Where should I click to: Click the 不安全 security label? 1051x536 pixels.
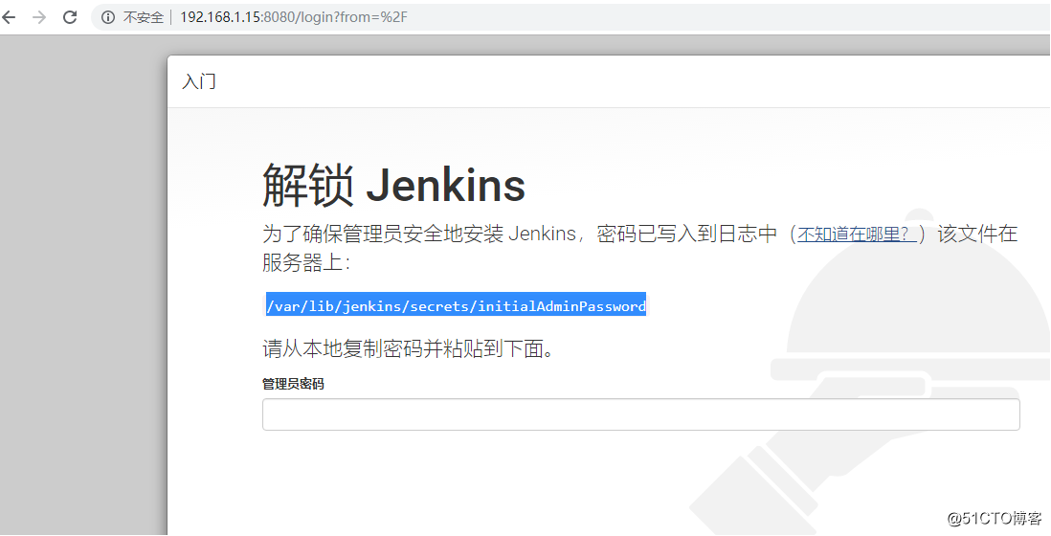click(143, 17)
